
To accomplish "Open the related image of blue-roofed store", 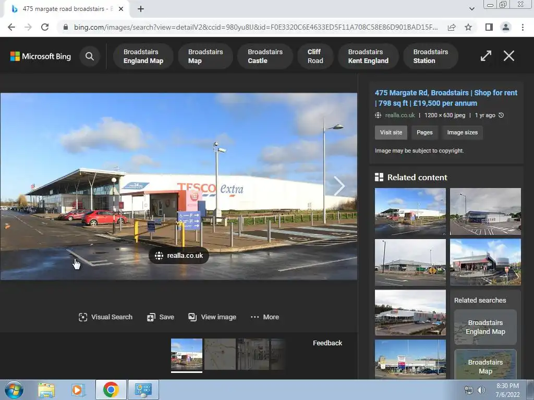I will tap(486, 211).
